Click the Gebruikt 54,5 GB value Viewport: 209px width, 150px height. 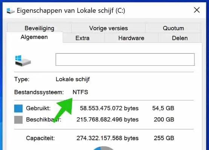[163, 108]
